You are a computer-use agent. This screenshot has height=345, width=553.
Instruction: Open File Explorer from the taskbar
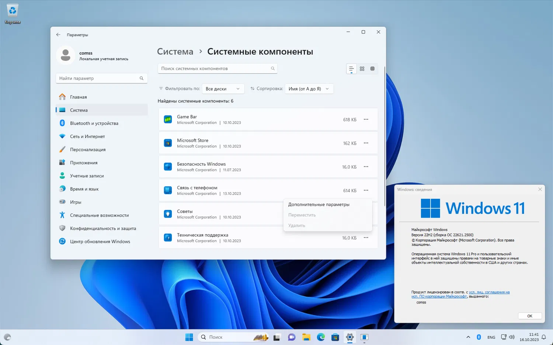306,337
